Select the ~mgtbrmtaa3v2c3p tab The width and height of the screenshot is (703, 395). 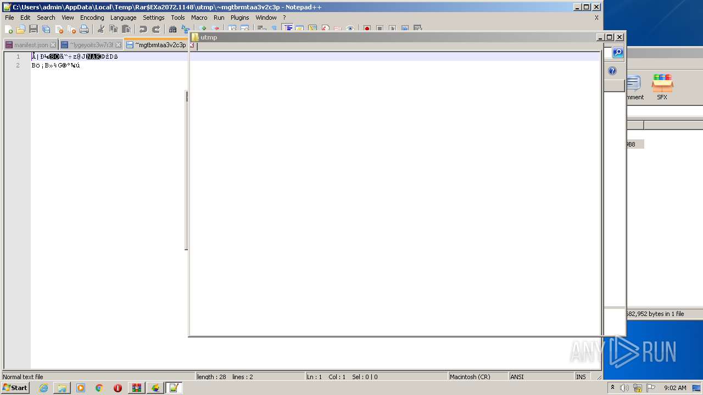156,44
